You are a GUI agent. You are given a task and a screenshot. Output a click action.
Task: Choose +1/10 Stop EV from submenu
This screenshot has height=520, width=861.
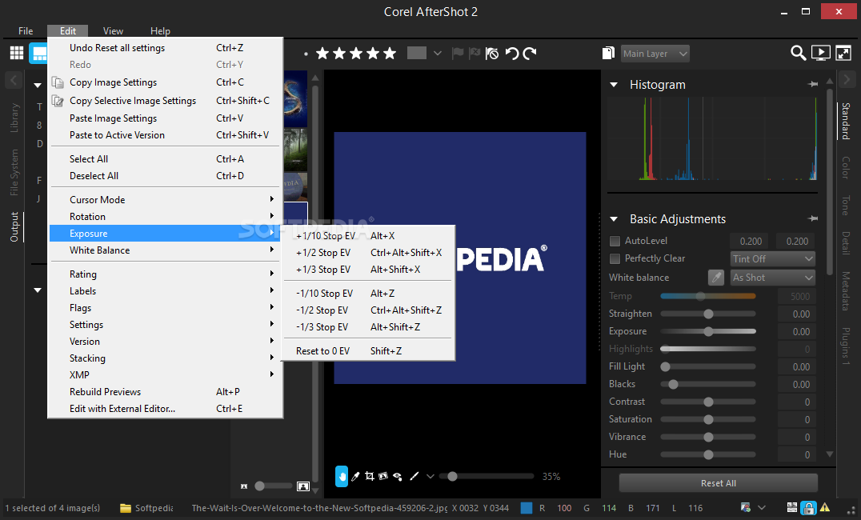368,235
